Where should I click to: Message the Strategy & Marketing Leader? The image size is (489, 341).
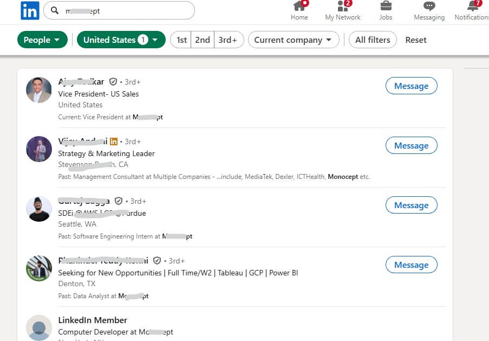coord(412,145)
